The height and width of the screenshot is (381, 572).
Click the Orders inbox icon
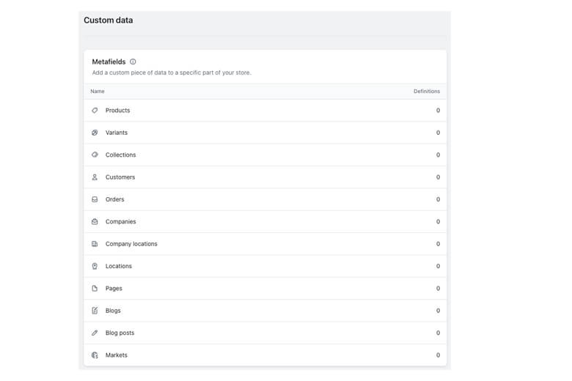click(95, 199)
